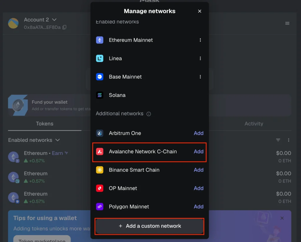Select Ethereum Mainnet in the network list

[x=131, y=40]
